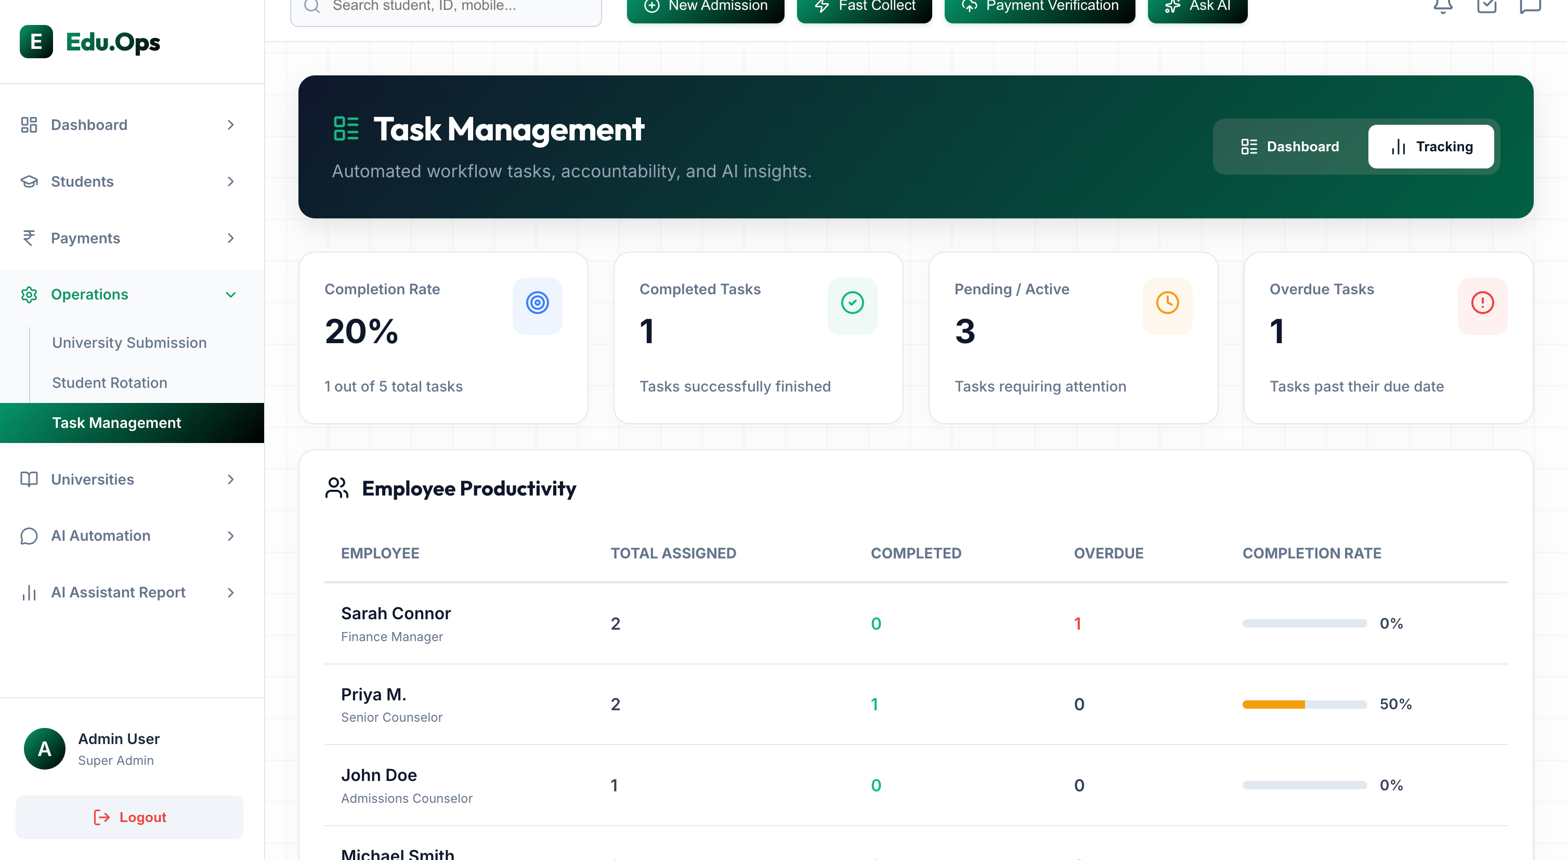The width and height of the screenshot is (1567, 860).
Task: Click the logout arrow icon
Action: (x=101, y=817)
